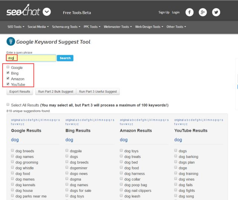The height and width of the screenshot is (200, 238).
Task: Run Part 2 Bulk Suggest
Action: point(55,92)
